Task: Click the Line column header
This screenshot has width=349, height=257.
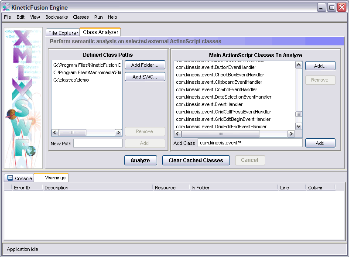Action: [291, 188]
